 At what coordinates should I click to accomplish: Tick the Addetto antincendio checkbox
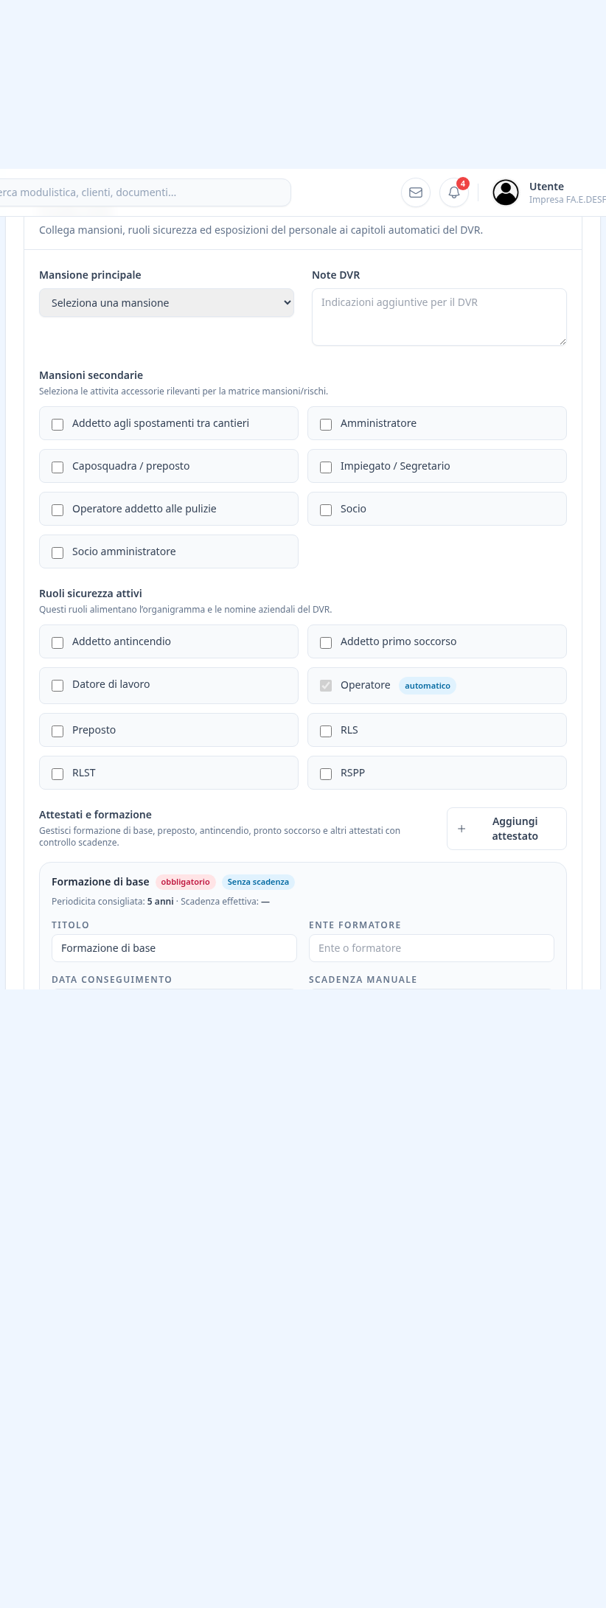[58, 643]
